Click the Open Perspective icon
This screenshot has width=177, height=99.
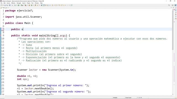tap(173, 5)
